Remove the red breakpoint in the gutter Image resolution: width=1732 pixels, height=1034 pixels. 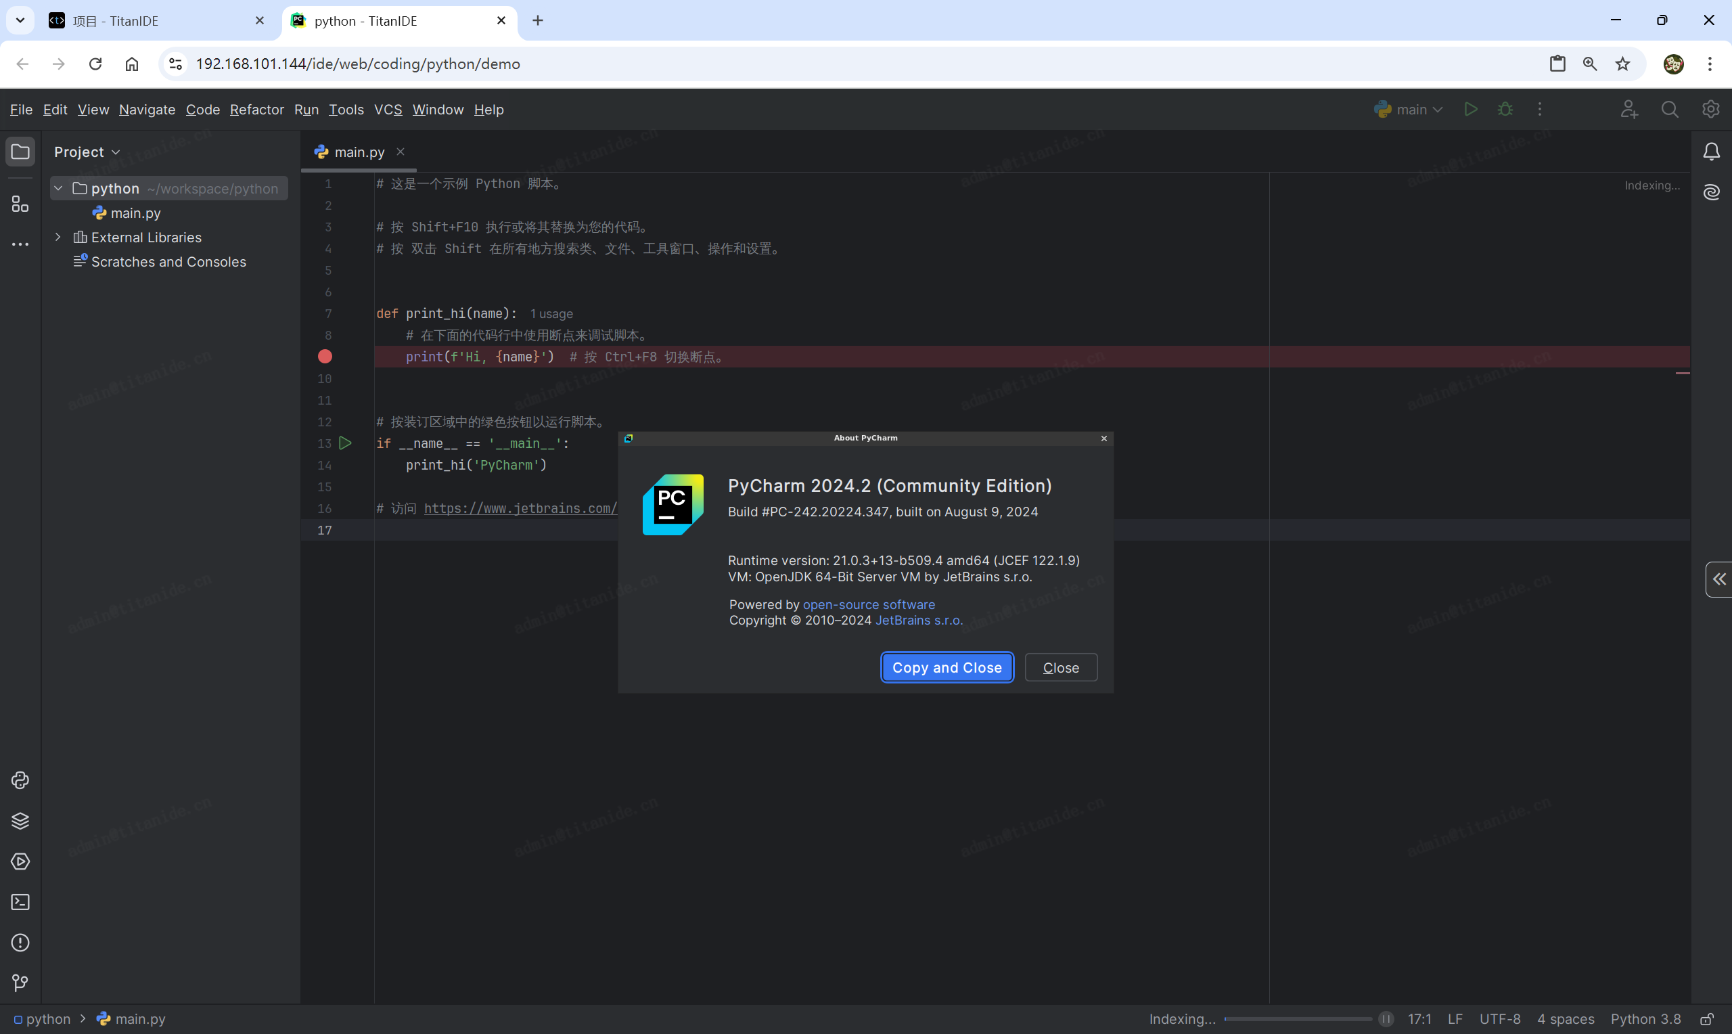click(x=325, y=357)
